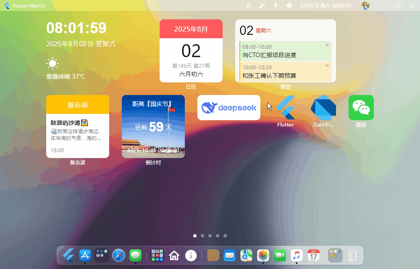420x269 pixels.
Task: Open the deepseek widget
Action: point(229,108)
